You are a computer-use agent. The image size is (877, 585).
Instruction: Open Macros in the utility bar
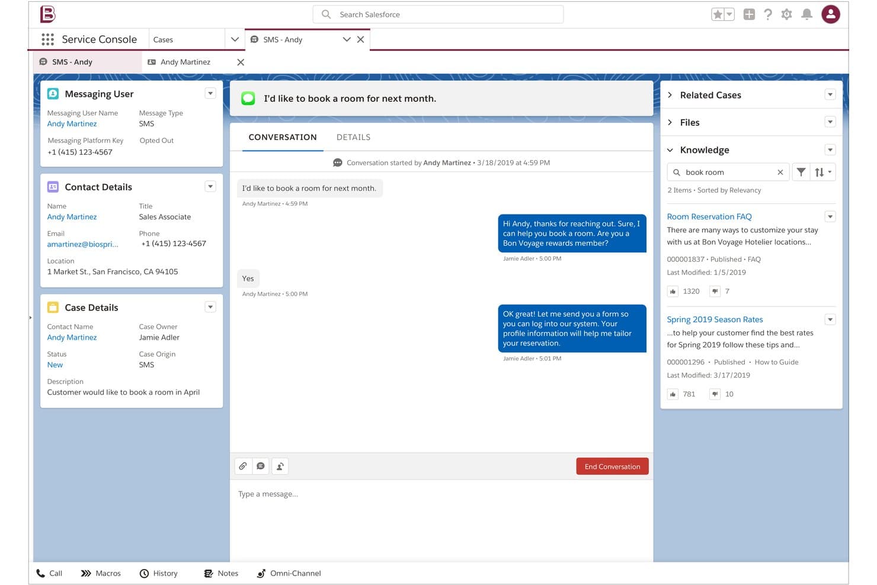(x=101, y=573)
